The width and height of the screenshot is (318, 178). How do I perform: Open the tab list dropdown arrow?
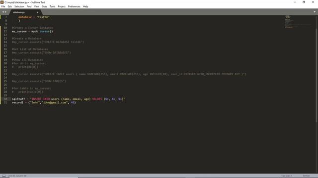tap(315, 12)
